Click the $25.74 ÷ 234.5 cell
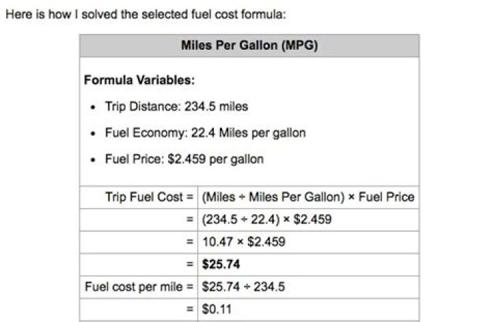This screenshot has width=492, height=322. pyautogui.click(x=243, y=287)
